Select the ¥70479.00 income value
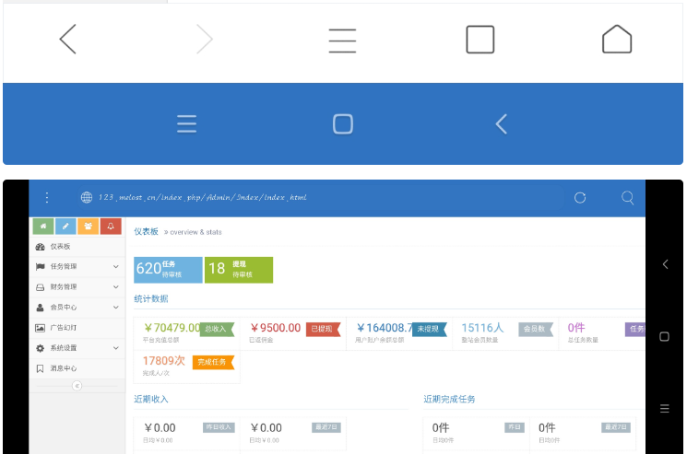 [172, 328]
